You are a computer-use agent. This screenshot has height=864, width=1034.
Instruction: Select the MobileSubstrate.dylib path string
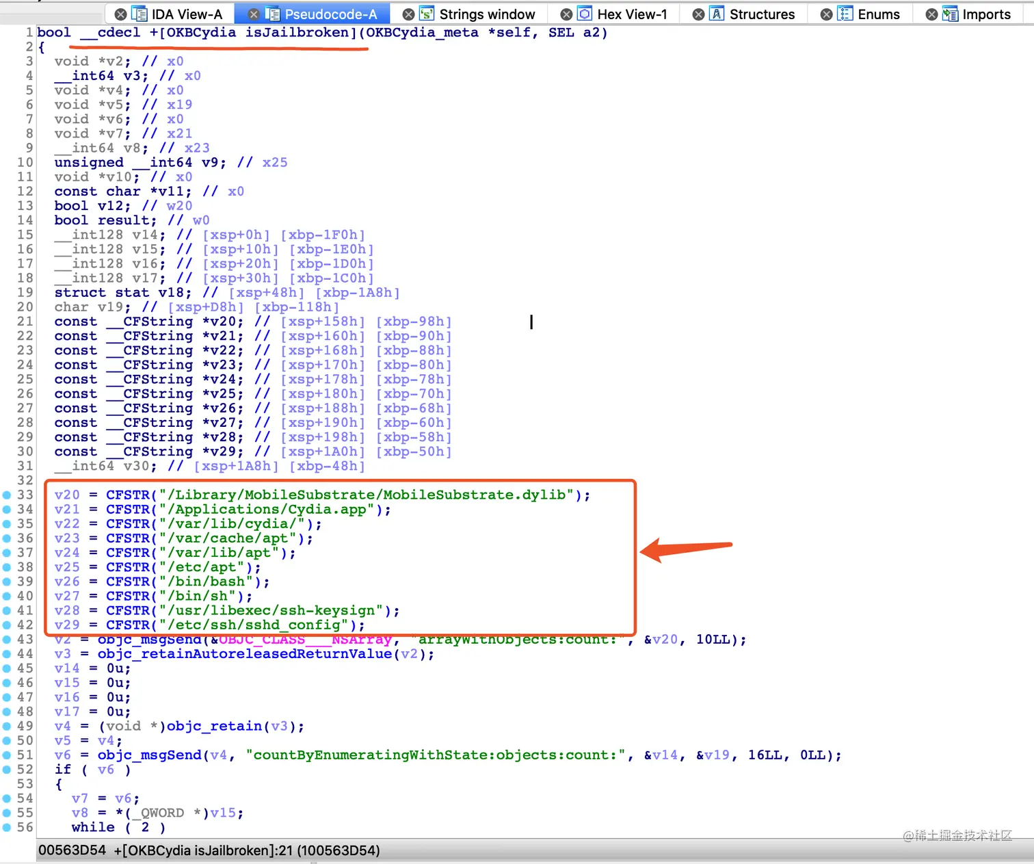367,495
